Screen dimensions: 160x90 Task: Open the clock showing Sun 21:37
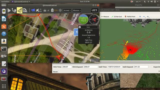(x=84, y=1)
